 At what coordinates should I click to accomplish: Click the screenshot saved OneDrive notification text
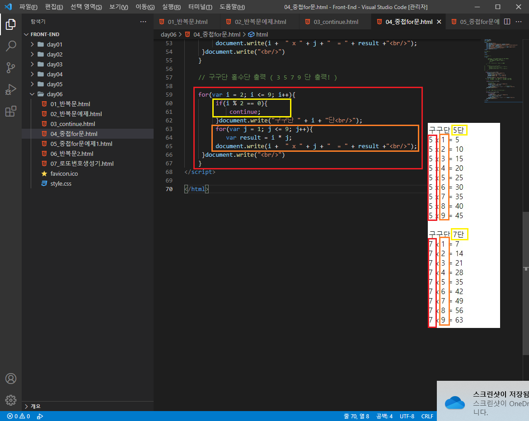pyautogui.click(x=501, y=403)
